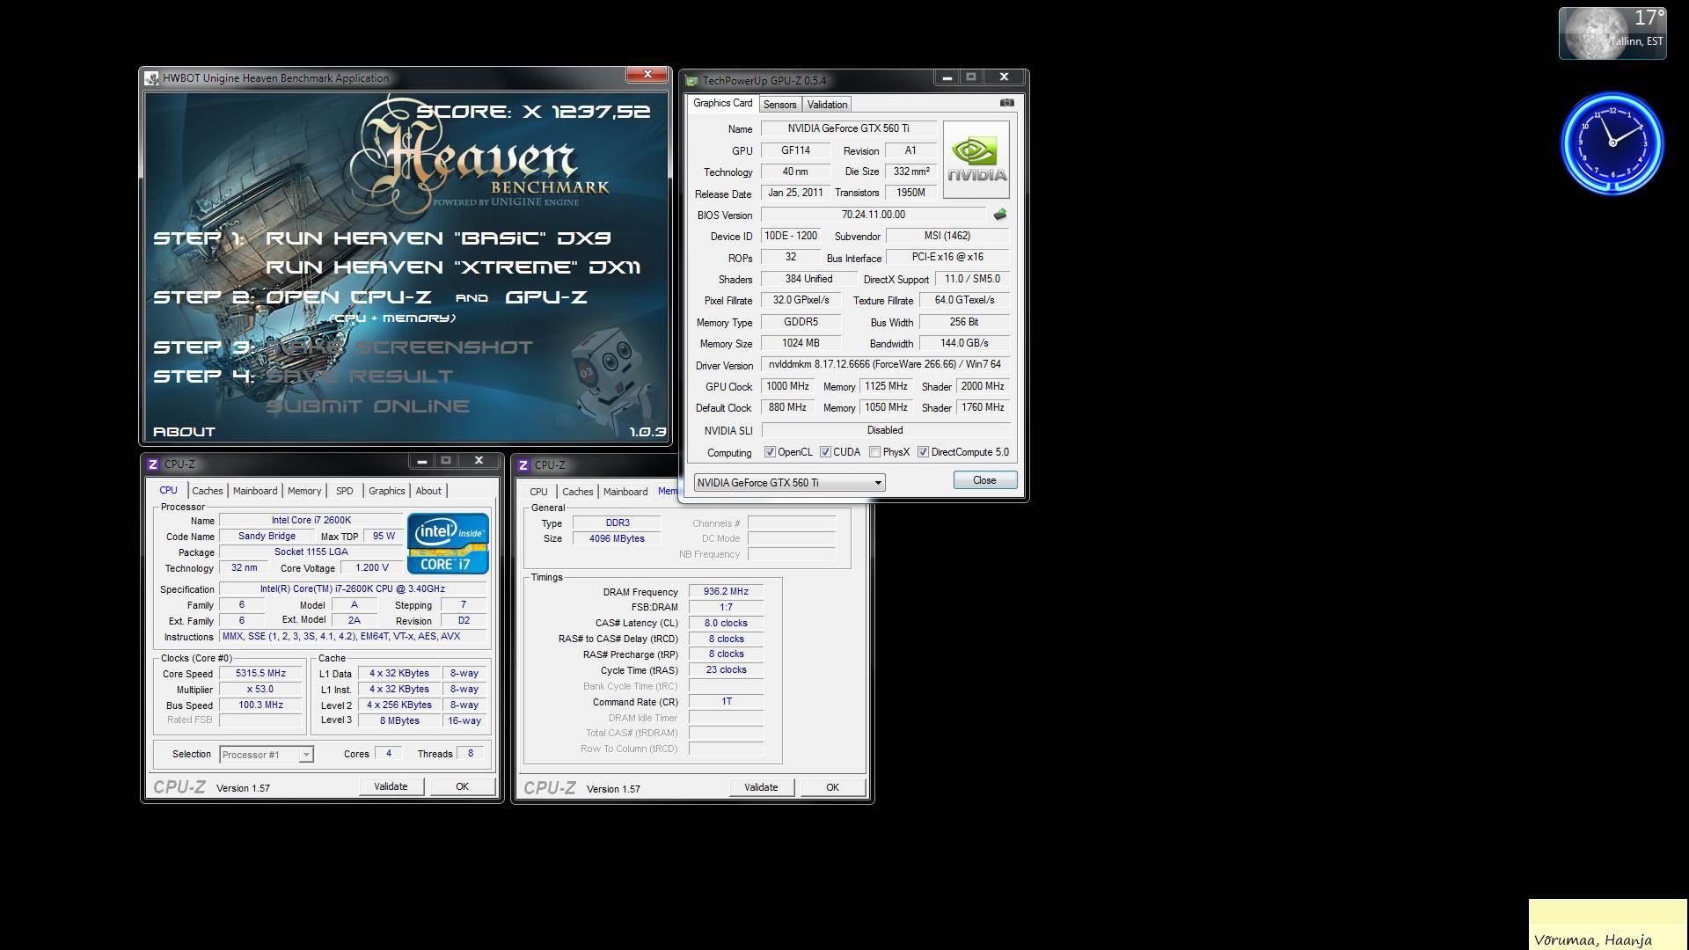The width and height of the screenshot is (1689, 950).
Task: Open the About tab in left CPU-Z
Action: point(428,491)
